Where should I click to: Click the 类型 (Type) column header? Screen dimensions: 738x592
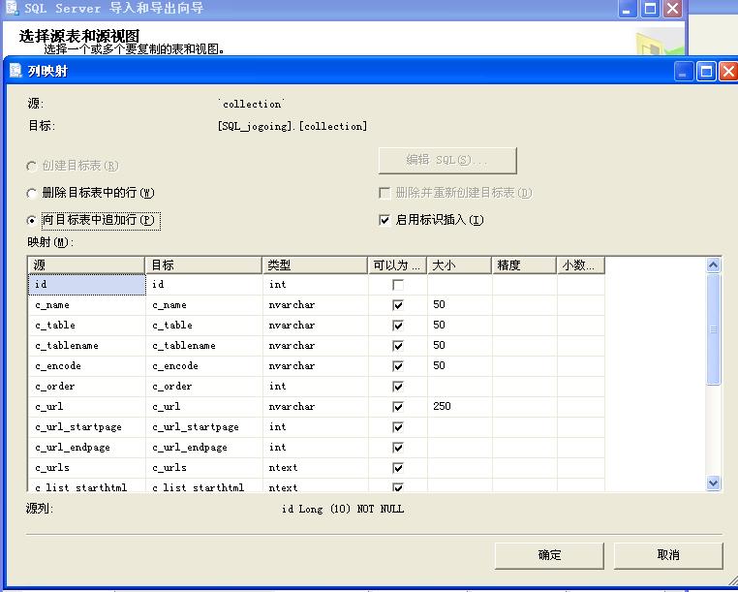pos(315,265)
